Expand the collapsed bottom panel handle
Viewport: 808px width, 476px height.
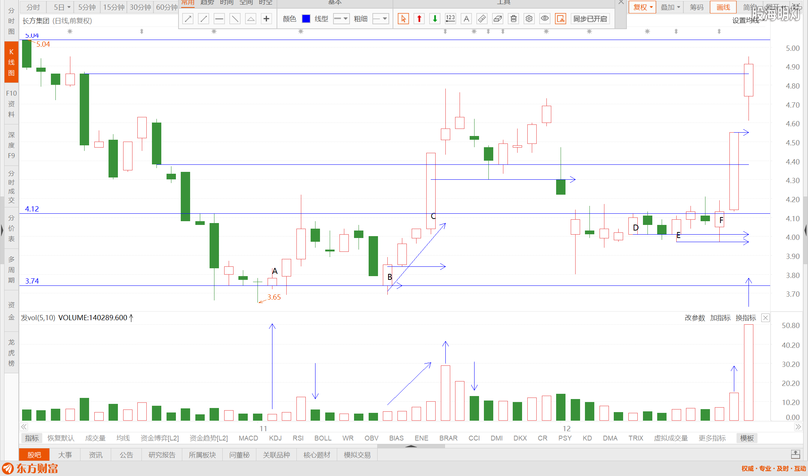(411, 446)
